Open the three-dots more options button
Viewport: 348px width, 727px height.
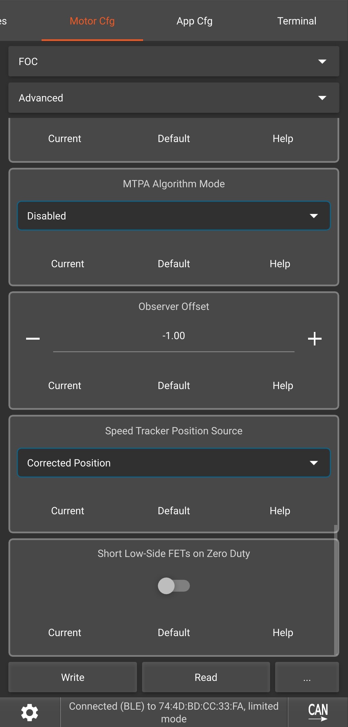307,677
